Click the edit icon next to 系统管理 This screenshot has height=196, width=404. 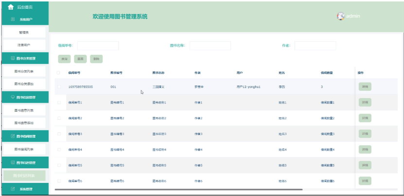click(13, 189)
